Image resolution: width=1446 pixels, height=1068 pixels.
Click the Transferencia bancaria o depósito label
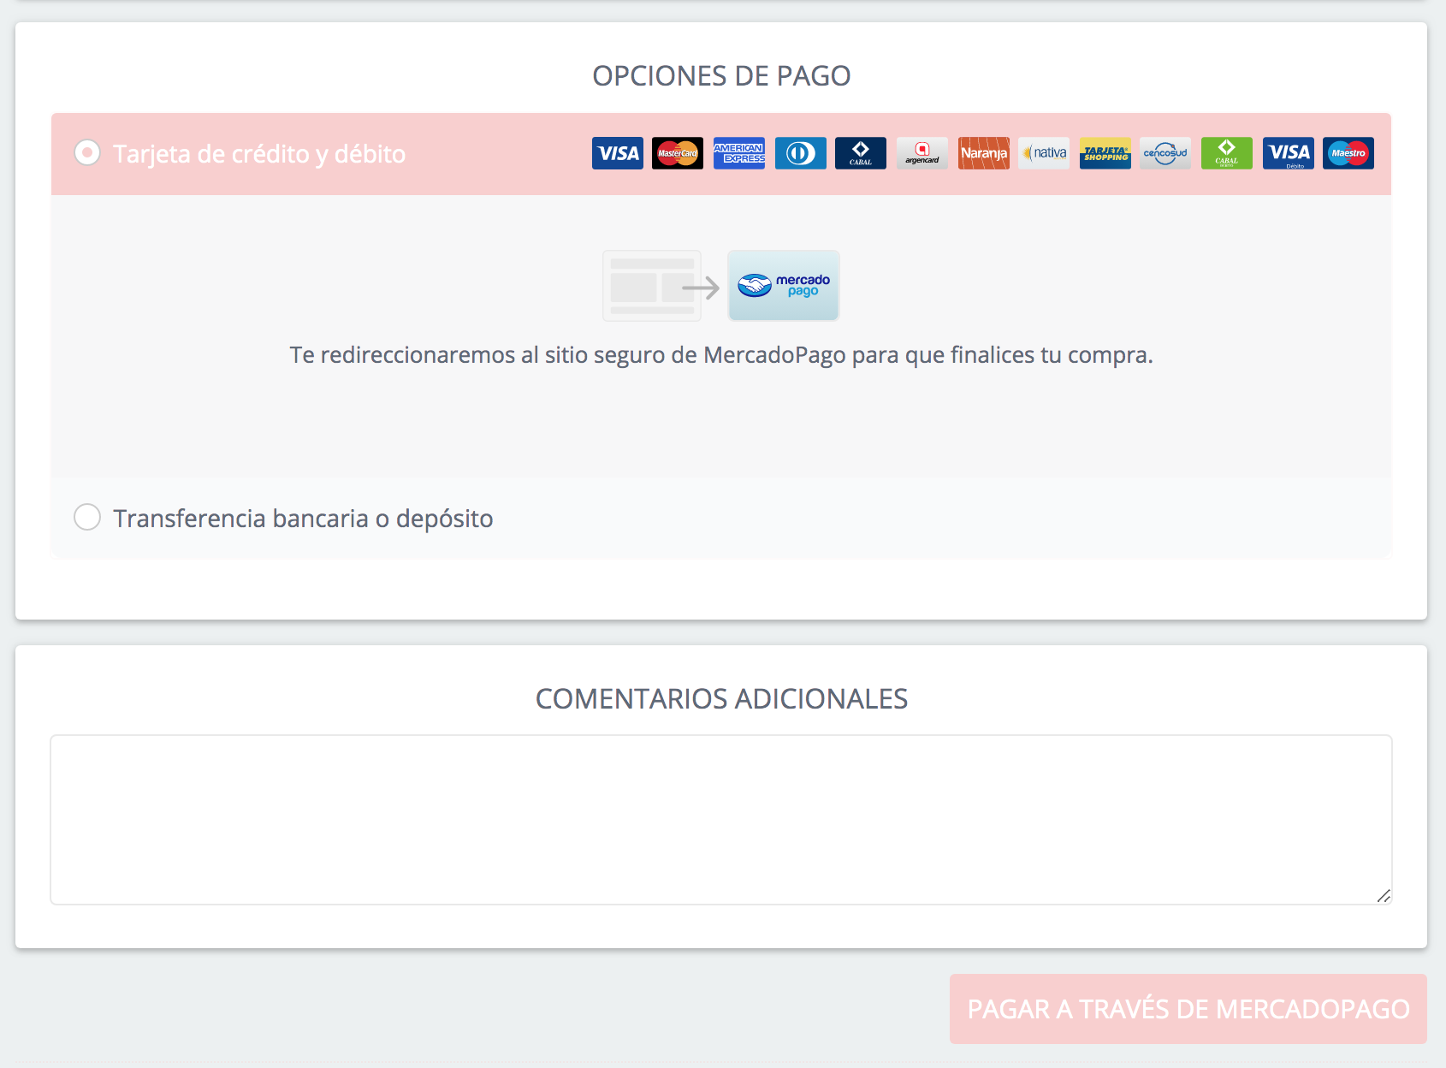(x=303, y=519)
